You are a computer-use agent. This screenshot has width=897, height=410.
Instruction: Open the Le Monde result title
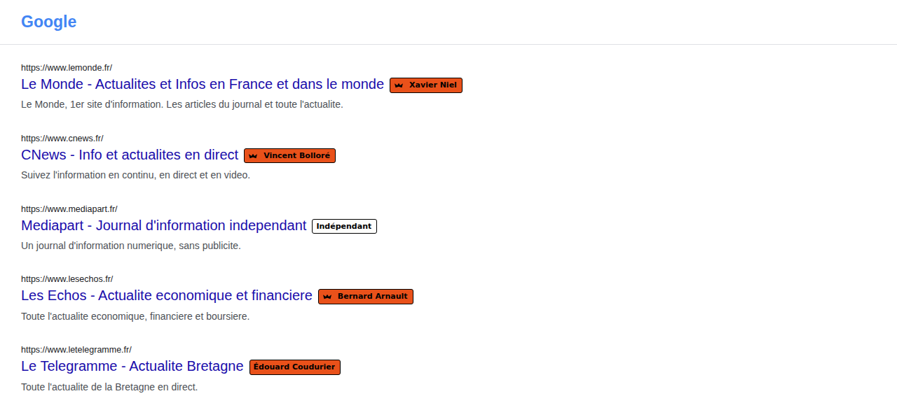click(x=203, y=85)
